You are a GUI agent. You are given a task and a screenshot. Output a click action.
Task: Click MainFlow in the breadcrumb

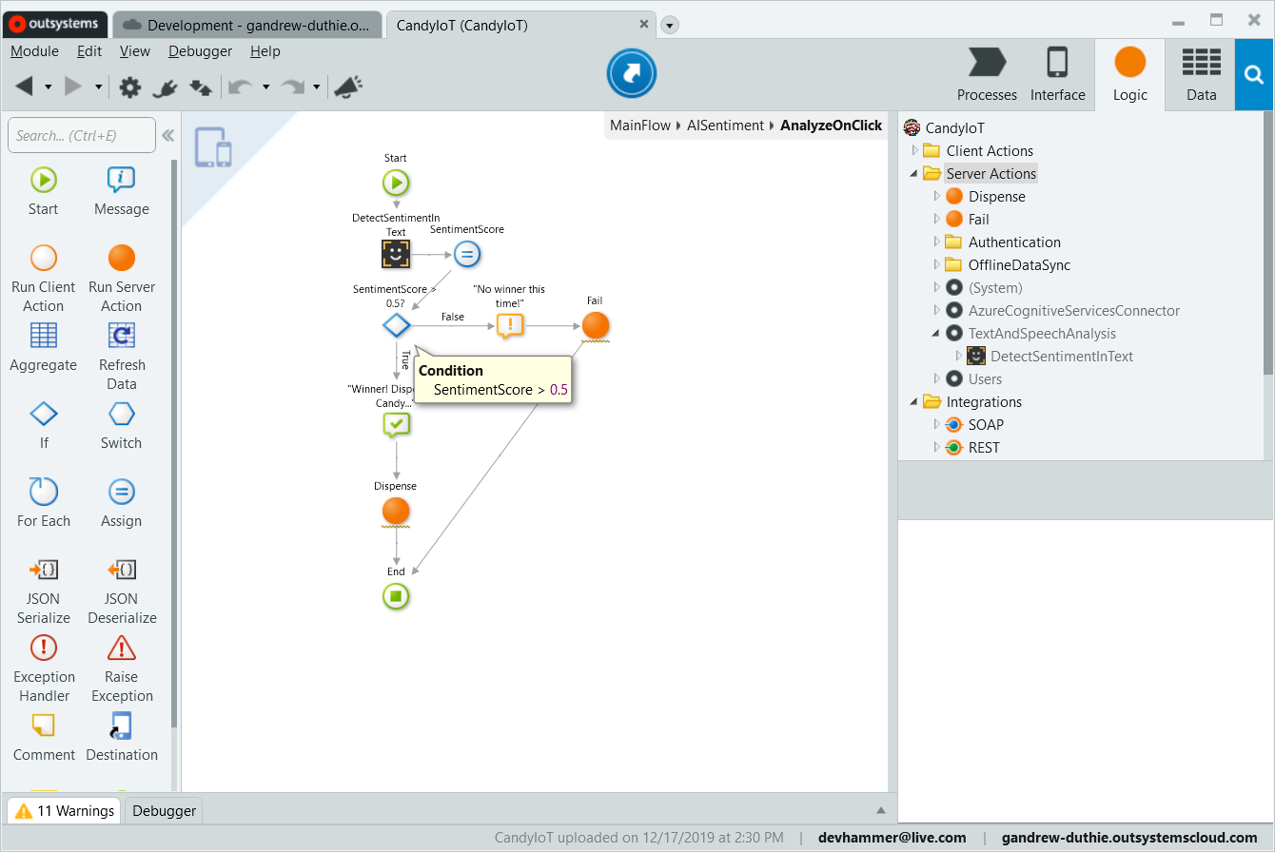coord(639,126)
